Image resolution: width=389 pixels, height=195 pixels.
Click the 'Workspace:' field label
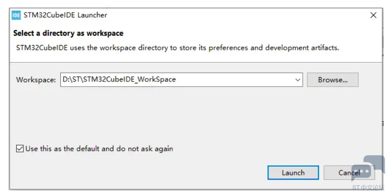36,80
